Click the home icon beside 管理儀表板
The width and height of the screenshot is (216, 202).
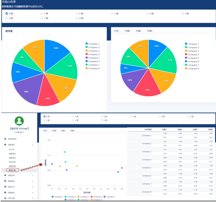[5, 139]
